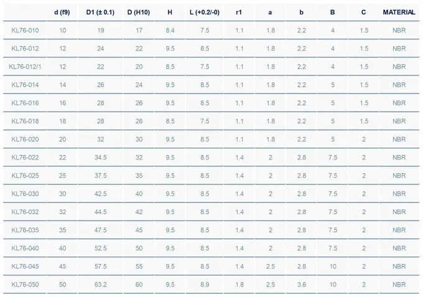This screenshot has width=423, height=297.
Task: Select the 8.9 value in the L column
Action: (x=205, y=285)
